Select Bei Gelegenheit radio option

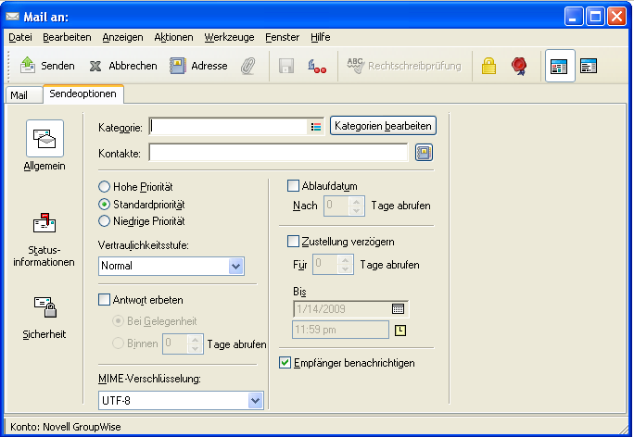(118, 321)
